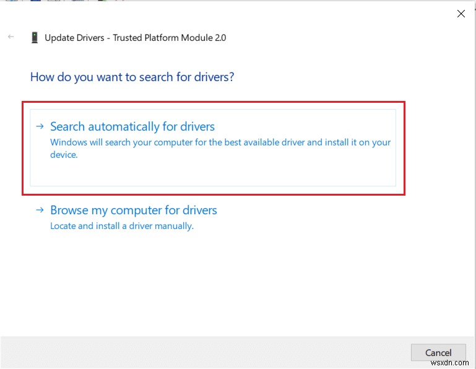Click the title text 'Update Drivers - Trusted Platform Module 2.0'
Screen dimensions: 476x369
(136, 38)
